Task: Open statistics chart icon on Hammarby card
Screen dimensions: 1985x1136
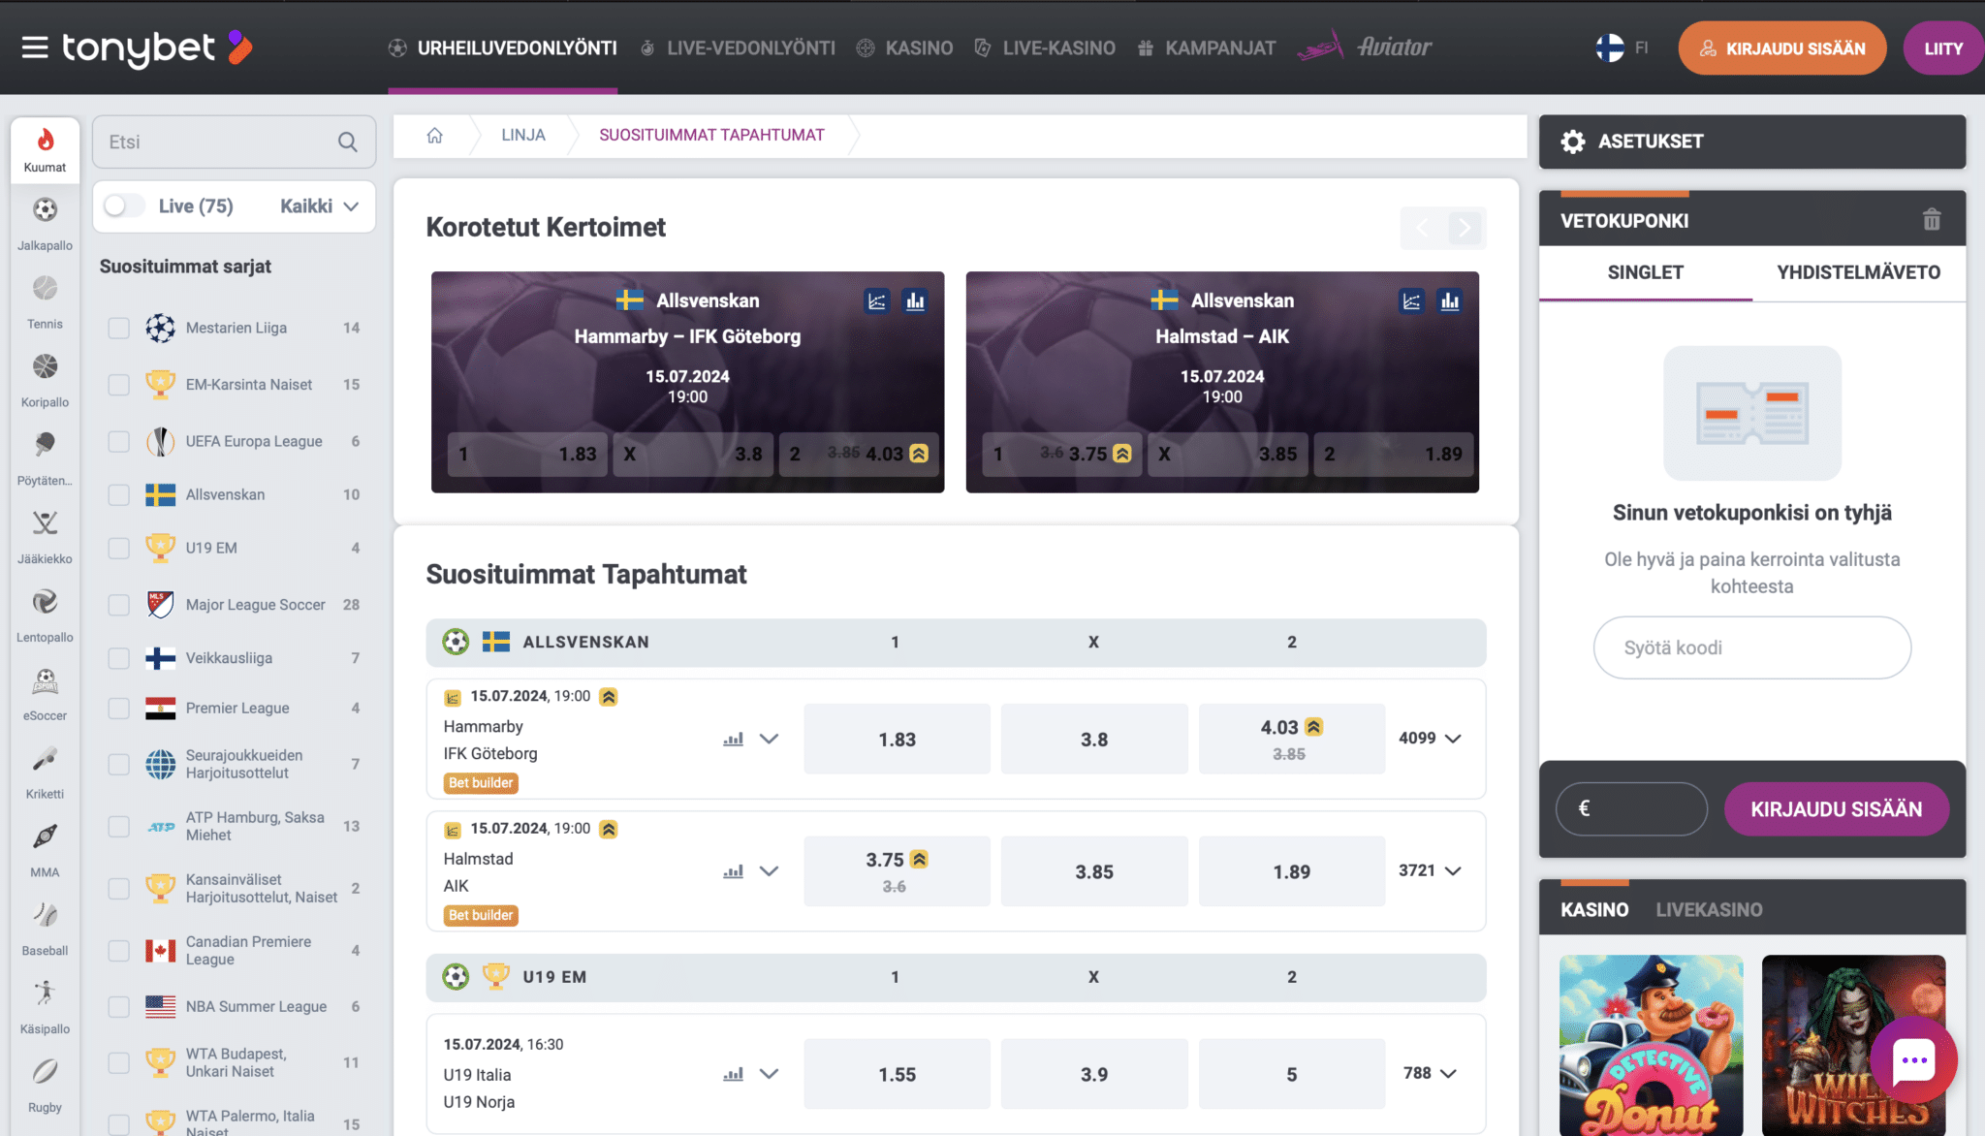Action: [877, 301]
